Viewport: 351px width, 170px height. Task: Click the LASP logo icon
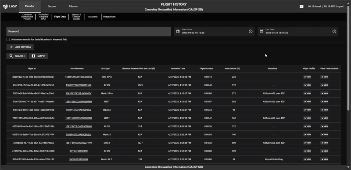click(5, 6)
